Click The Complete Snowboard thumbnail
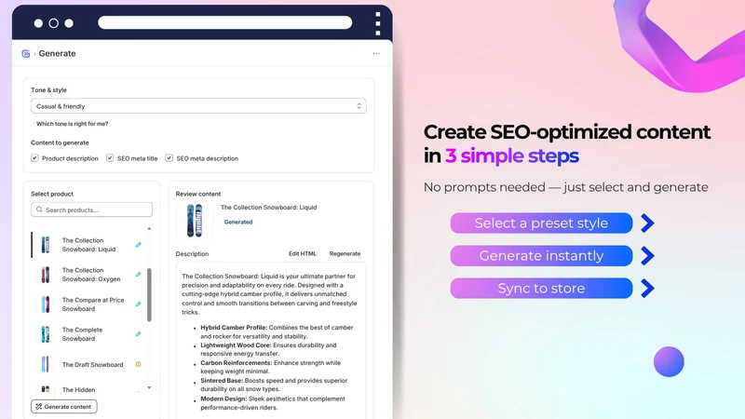The height and width of the screenshot is (419, 745). pos(45,334)
